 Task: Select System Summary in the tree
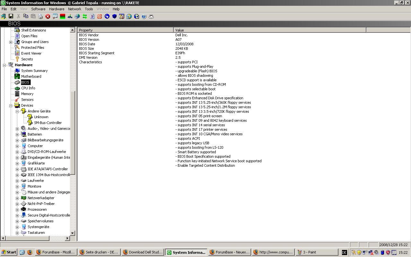coord(34,71)
